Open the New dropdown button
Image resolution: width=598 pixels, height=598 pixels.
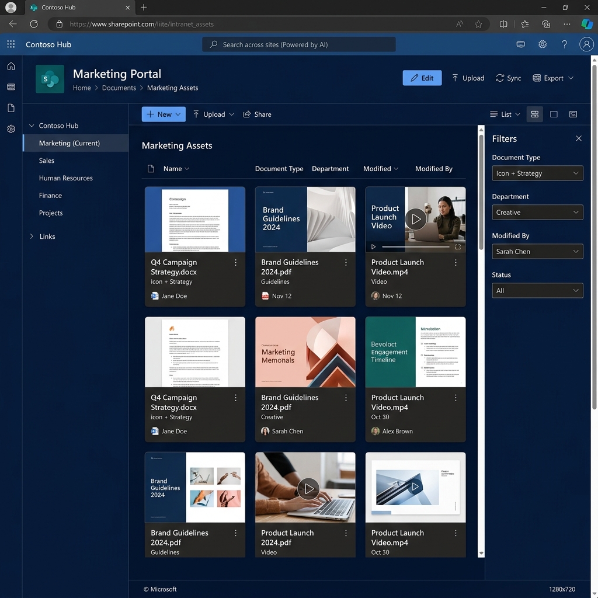(164, 114)
